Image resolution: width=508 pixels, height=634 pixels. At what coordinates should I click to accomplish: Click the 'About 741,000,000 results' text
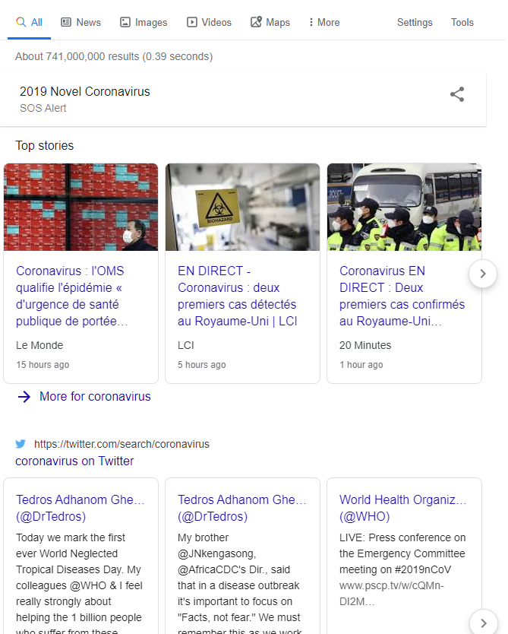(114, 56)
